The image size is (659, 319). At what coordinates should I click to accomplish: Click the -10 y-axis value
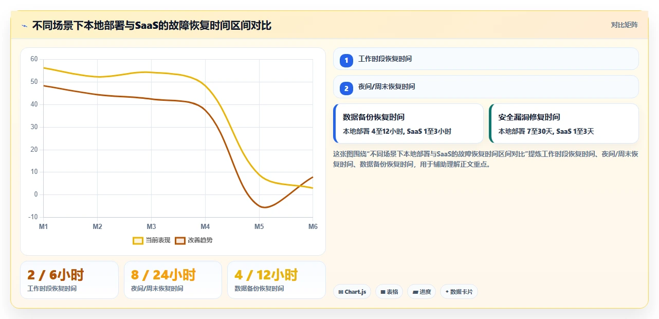coord(33,217)
